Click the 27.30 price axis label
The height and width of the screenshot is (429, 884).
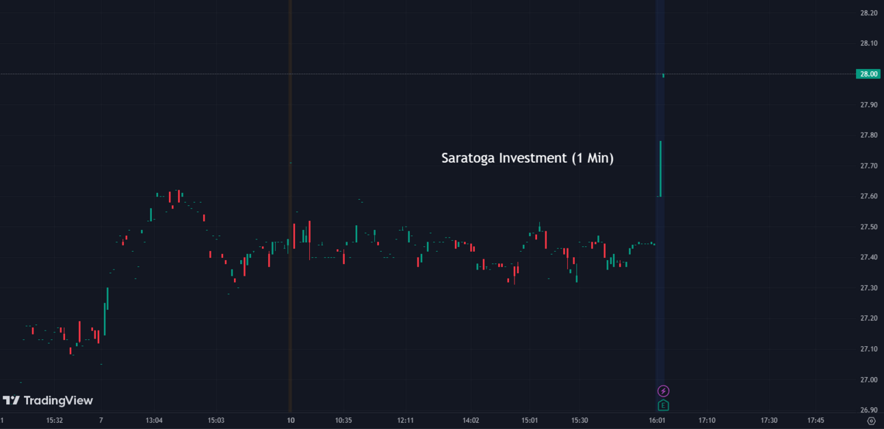click(x=869, y=288)
